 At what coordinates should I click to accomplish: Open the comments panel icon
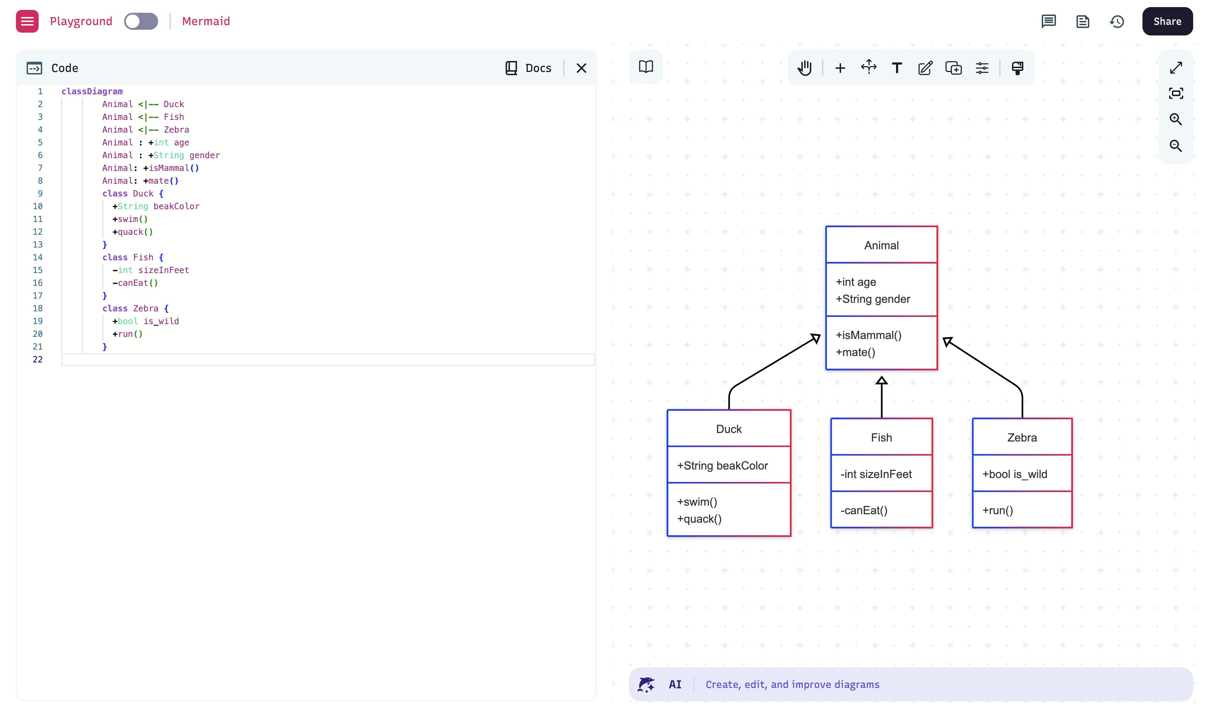(1048, 21)
